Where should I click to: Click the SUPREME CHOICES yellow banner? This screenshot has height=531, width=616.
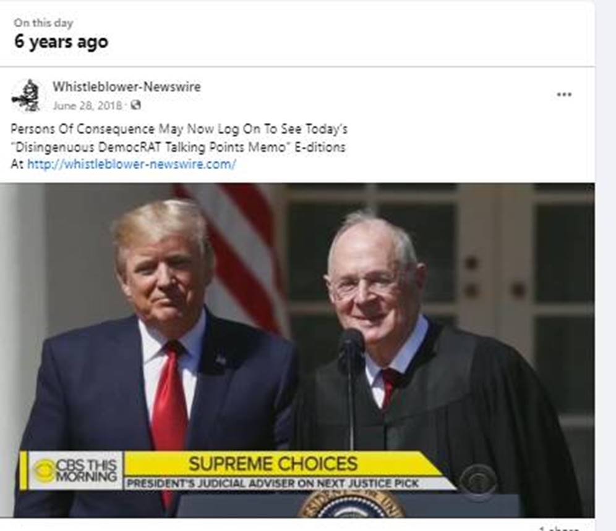(273, 464)
